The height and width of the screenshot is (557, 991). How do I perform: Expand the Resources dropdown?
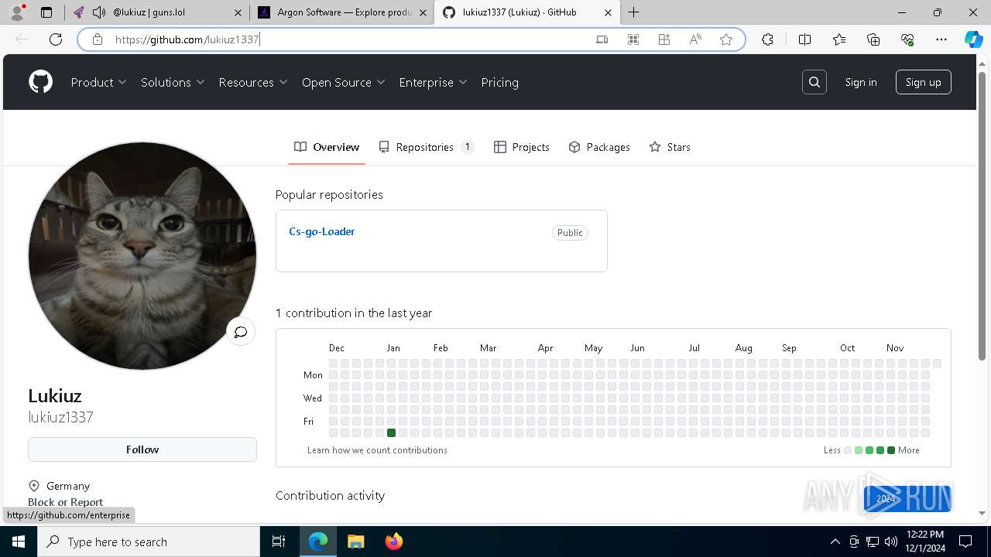253,82
